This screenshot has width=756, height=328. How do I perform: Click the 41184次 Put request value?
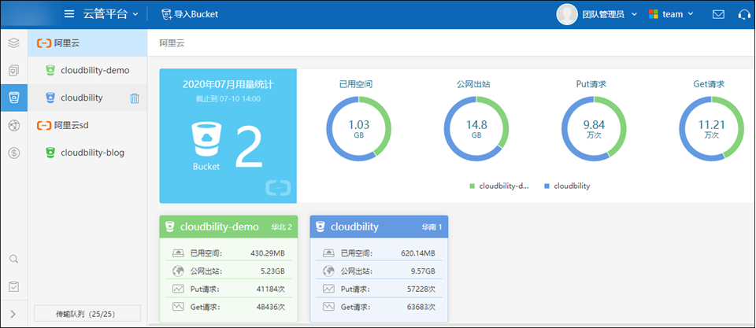point(270,289)
